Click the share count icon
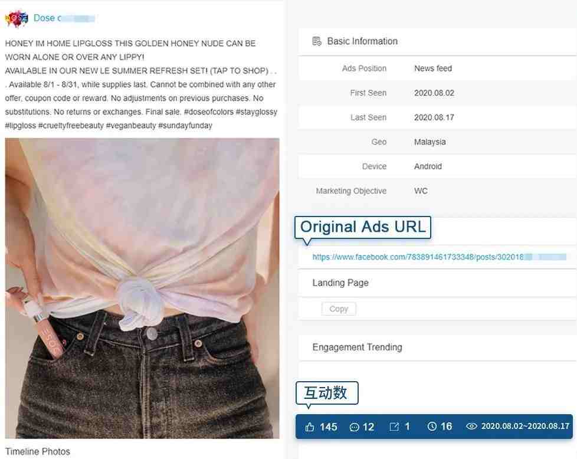Viewport: 577px width, 459px height. [394, 427]
